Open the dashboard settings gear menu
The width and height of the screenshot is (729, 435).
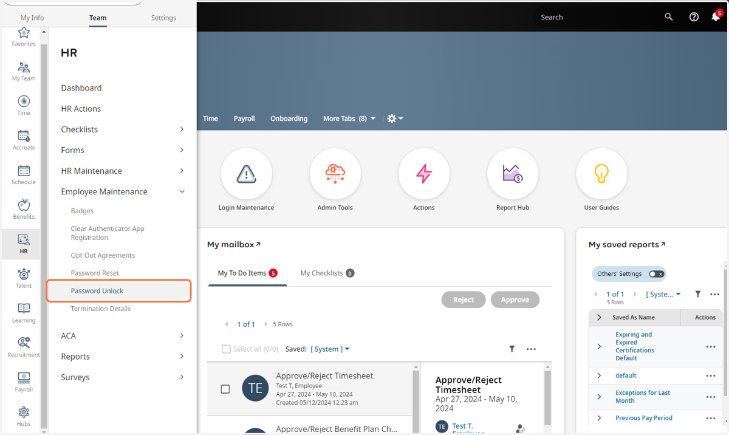point(395,118)
